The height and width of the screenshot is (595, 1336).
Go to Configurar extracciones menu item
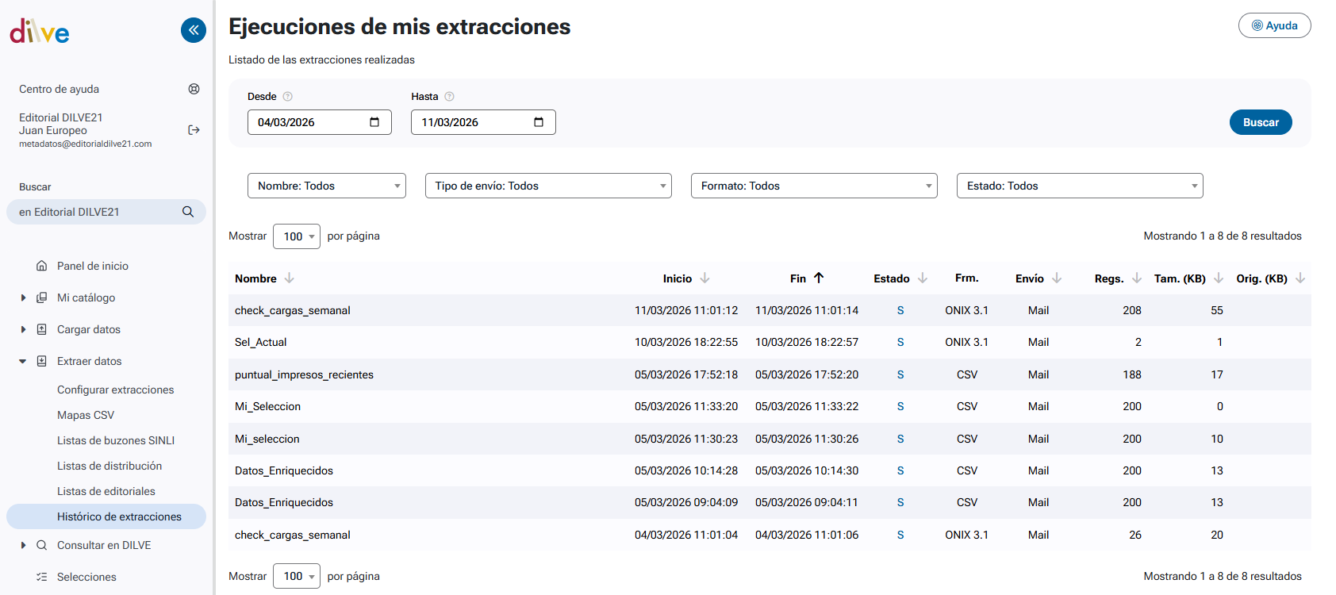[115, 390]
